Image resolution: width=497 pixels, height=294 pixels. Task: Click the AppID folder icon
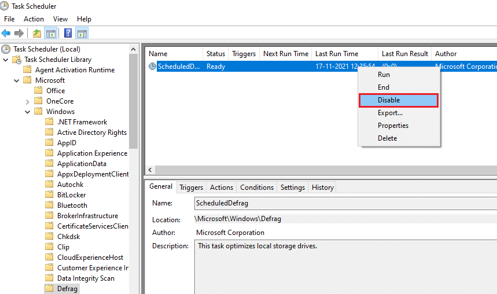[49, 143]
